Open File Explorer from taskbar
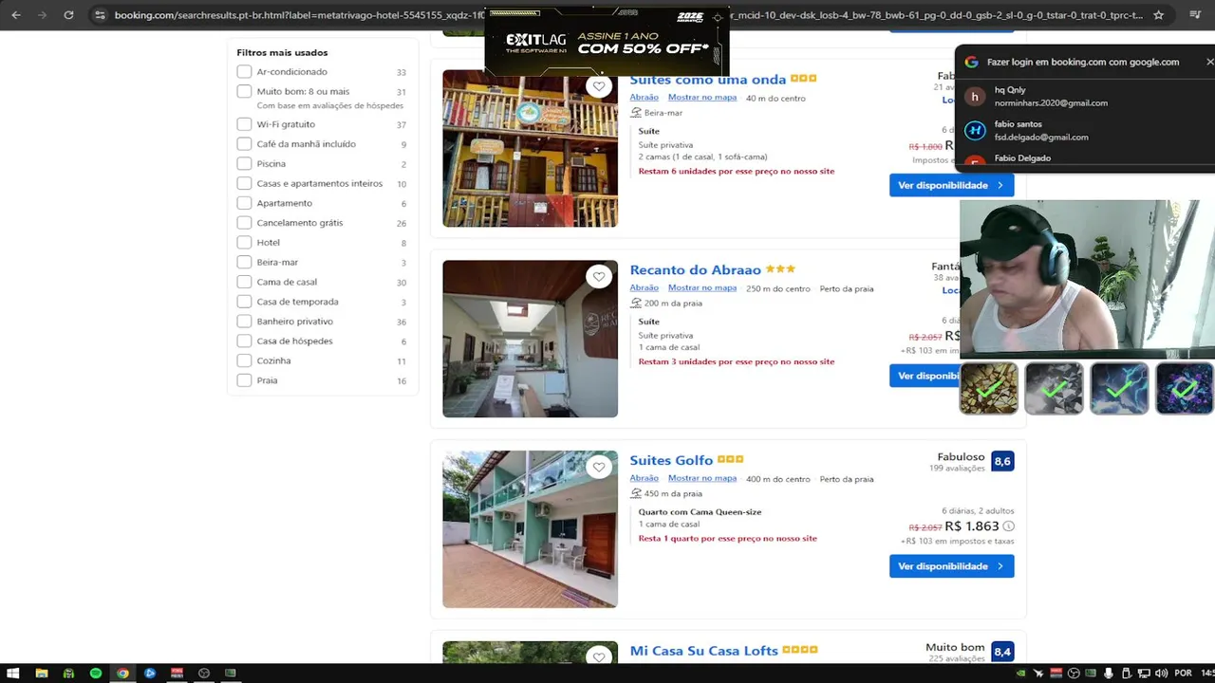1215x683 pixels. pyautogui.click(x=42, y=673)
